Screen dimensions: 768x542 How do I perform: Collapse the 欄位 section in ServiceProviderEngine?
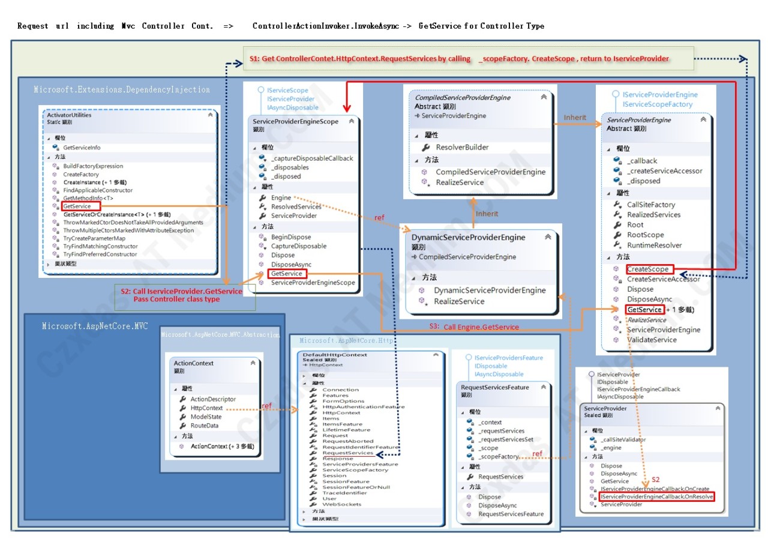(610, 149)
